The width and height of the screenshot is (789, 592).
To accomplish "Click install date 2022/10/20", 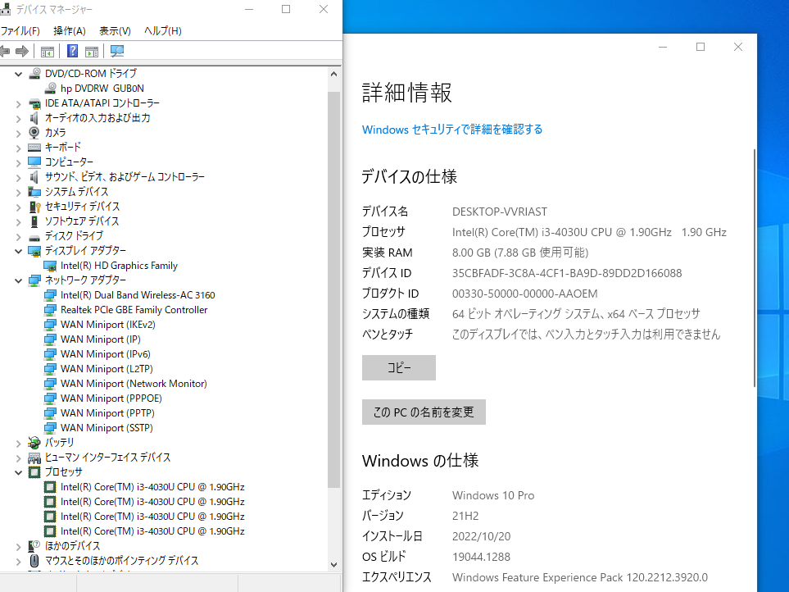I will pos(481,536).
